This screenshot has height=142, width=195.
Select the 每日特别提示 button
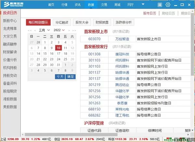(38, 22)
